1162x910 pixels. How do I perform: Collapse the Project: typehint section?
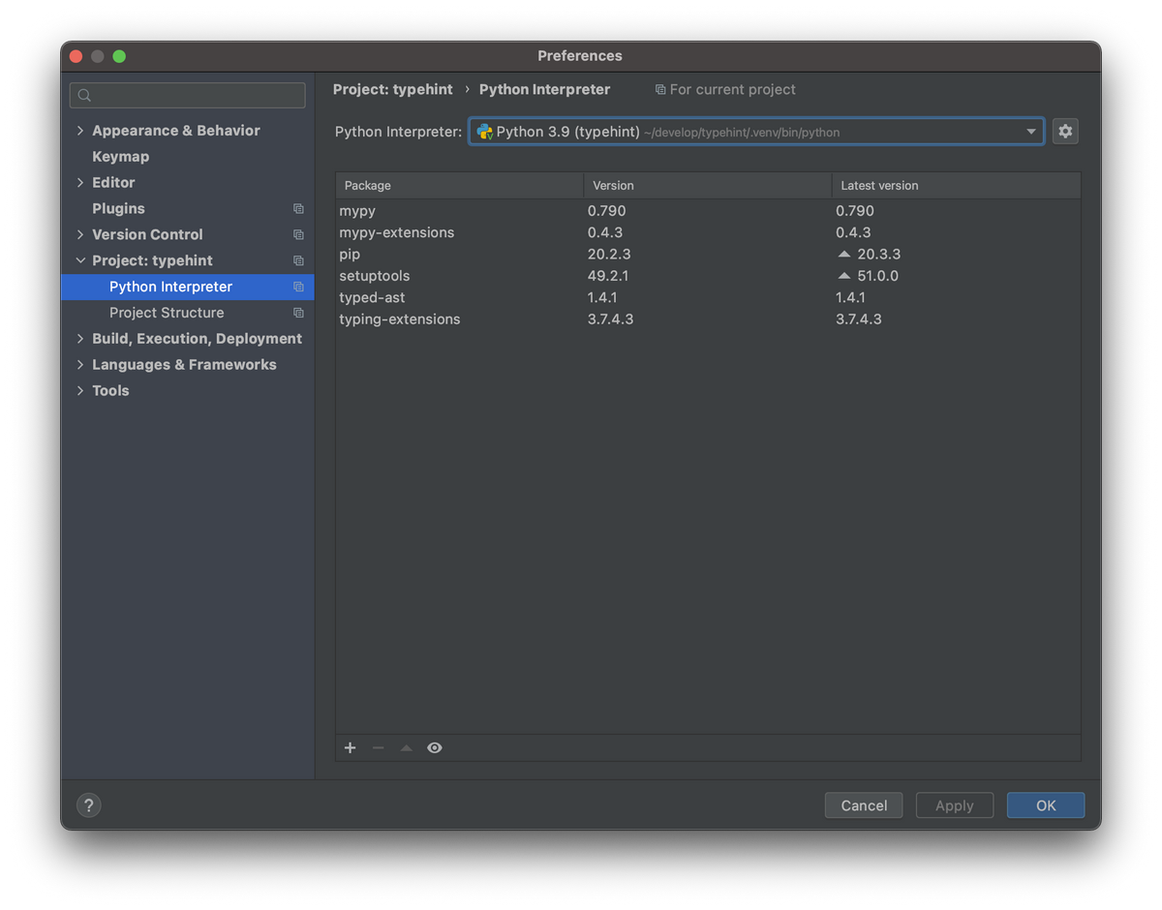pyautogui.click(x=80, y=260)
